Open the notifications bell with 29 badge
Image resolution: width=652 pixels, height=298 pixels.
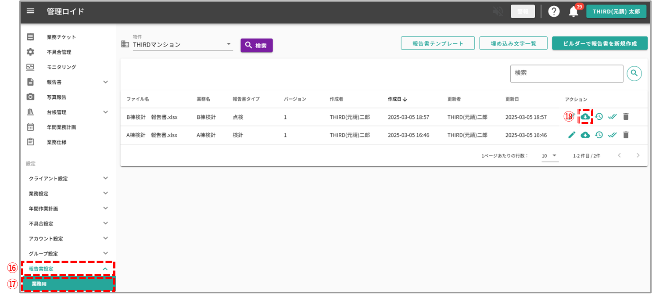tap(574, 11)
